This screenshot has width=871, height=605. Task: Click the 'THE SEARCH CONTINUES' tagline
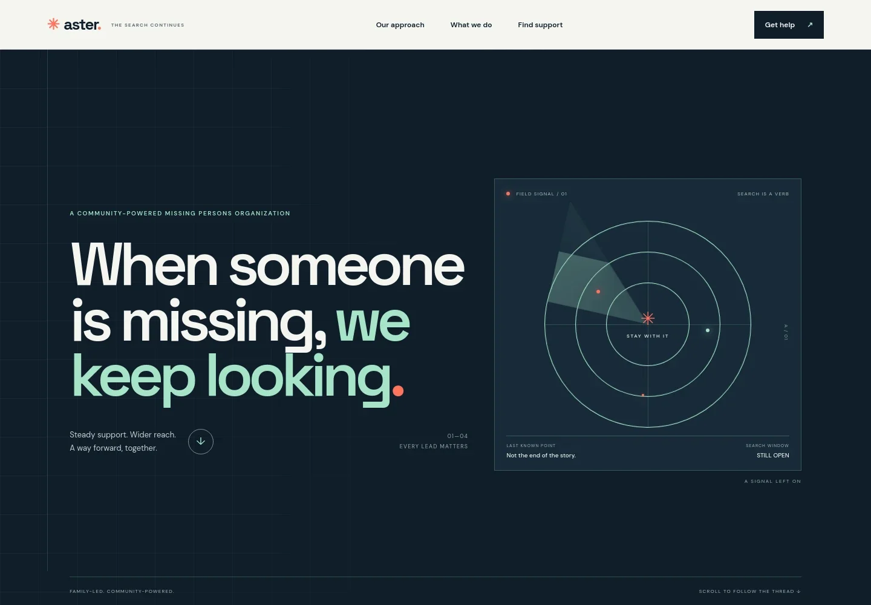[148, 25]
